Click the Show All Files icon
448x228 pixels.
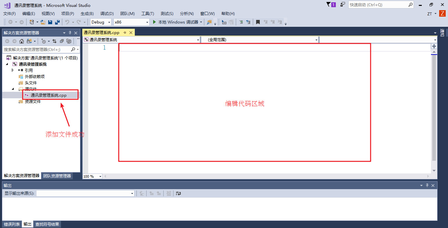[x=69, y=41]
